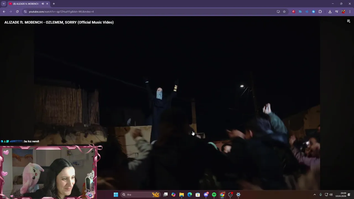Image resolution: width=354 pixels, height=199 pixels.
Task: Open the Chrome profile avatar
Action: click(x=343, y=12)
